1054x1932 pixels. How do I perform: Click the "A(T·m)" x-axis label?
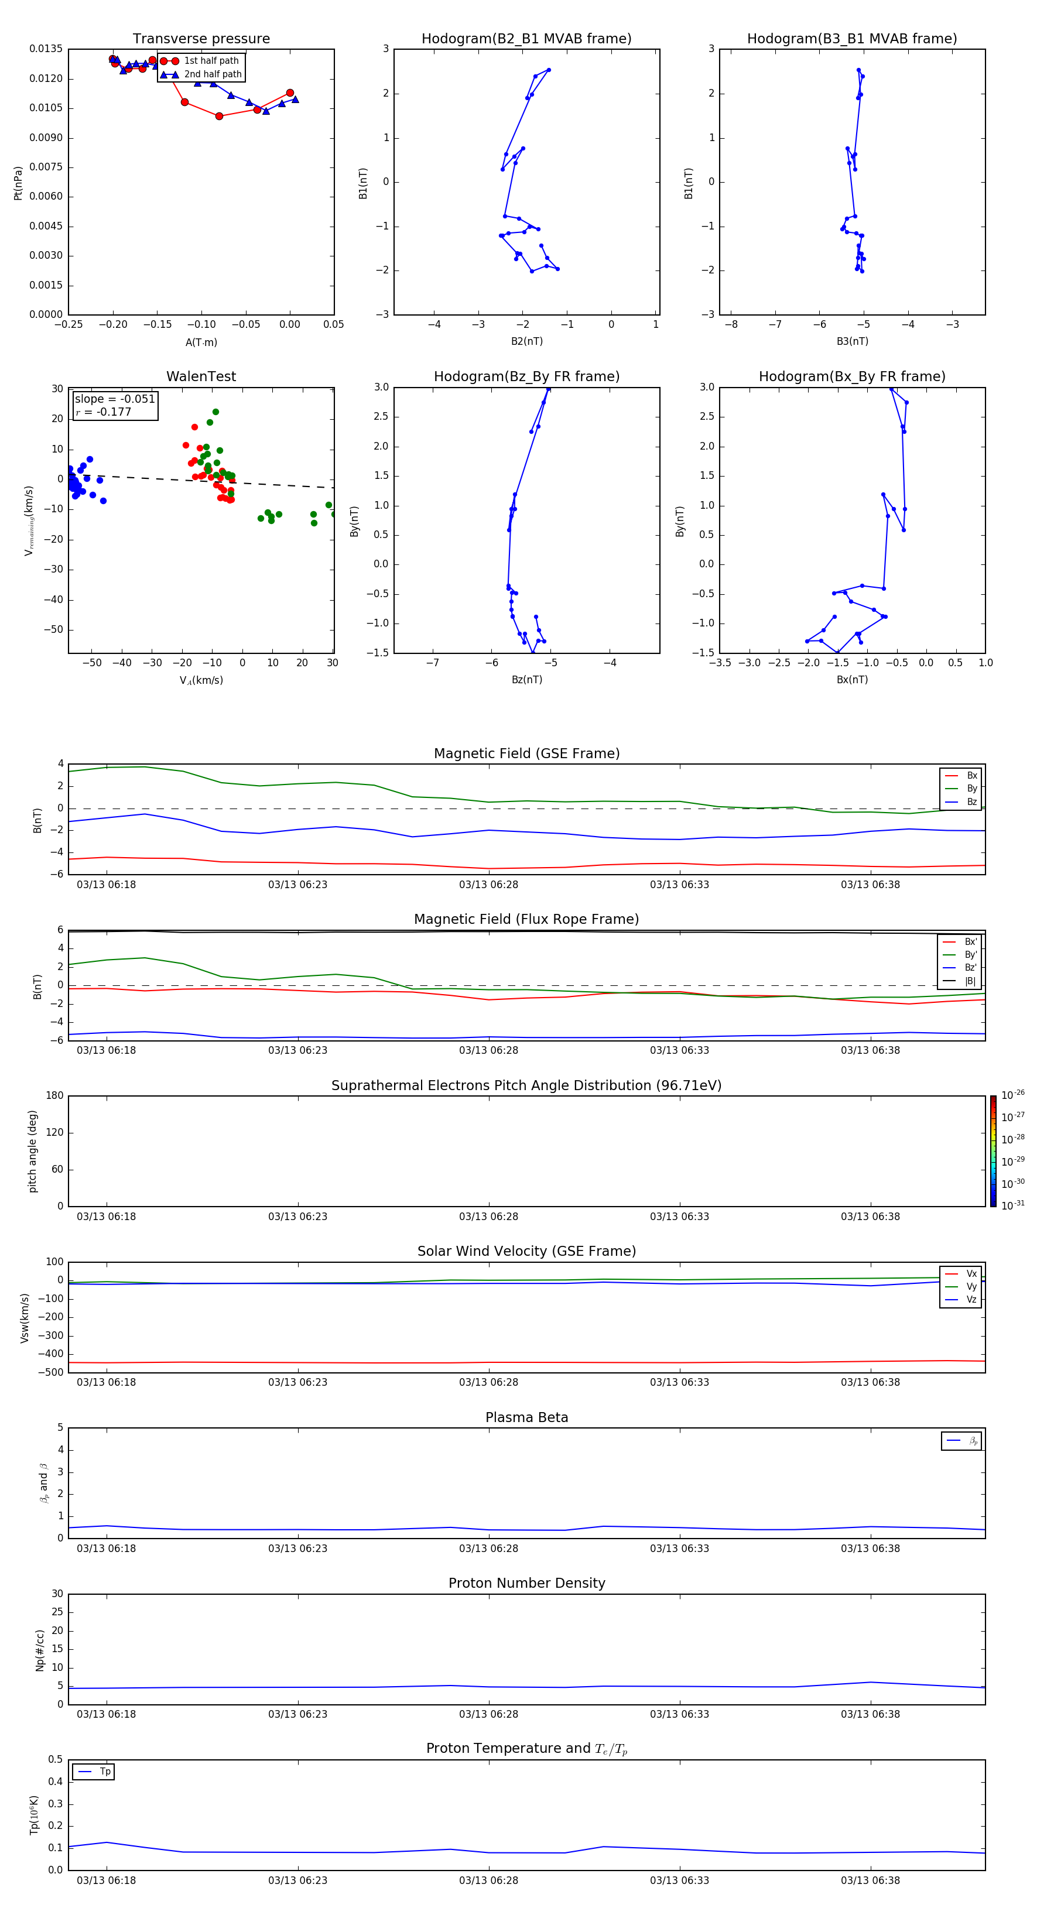coord(201,342)
